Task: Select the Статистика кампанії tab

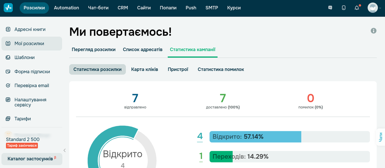Action: pos(193,50)
